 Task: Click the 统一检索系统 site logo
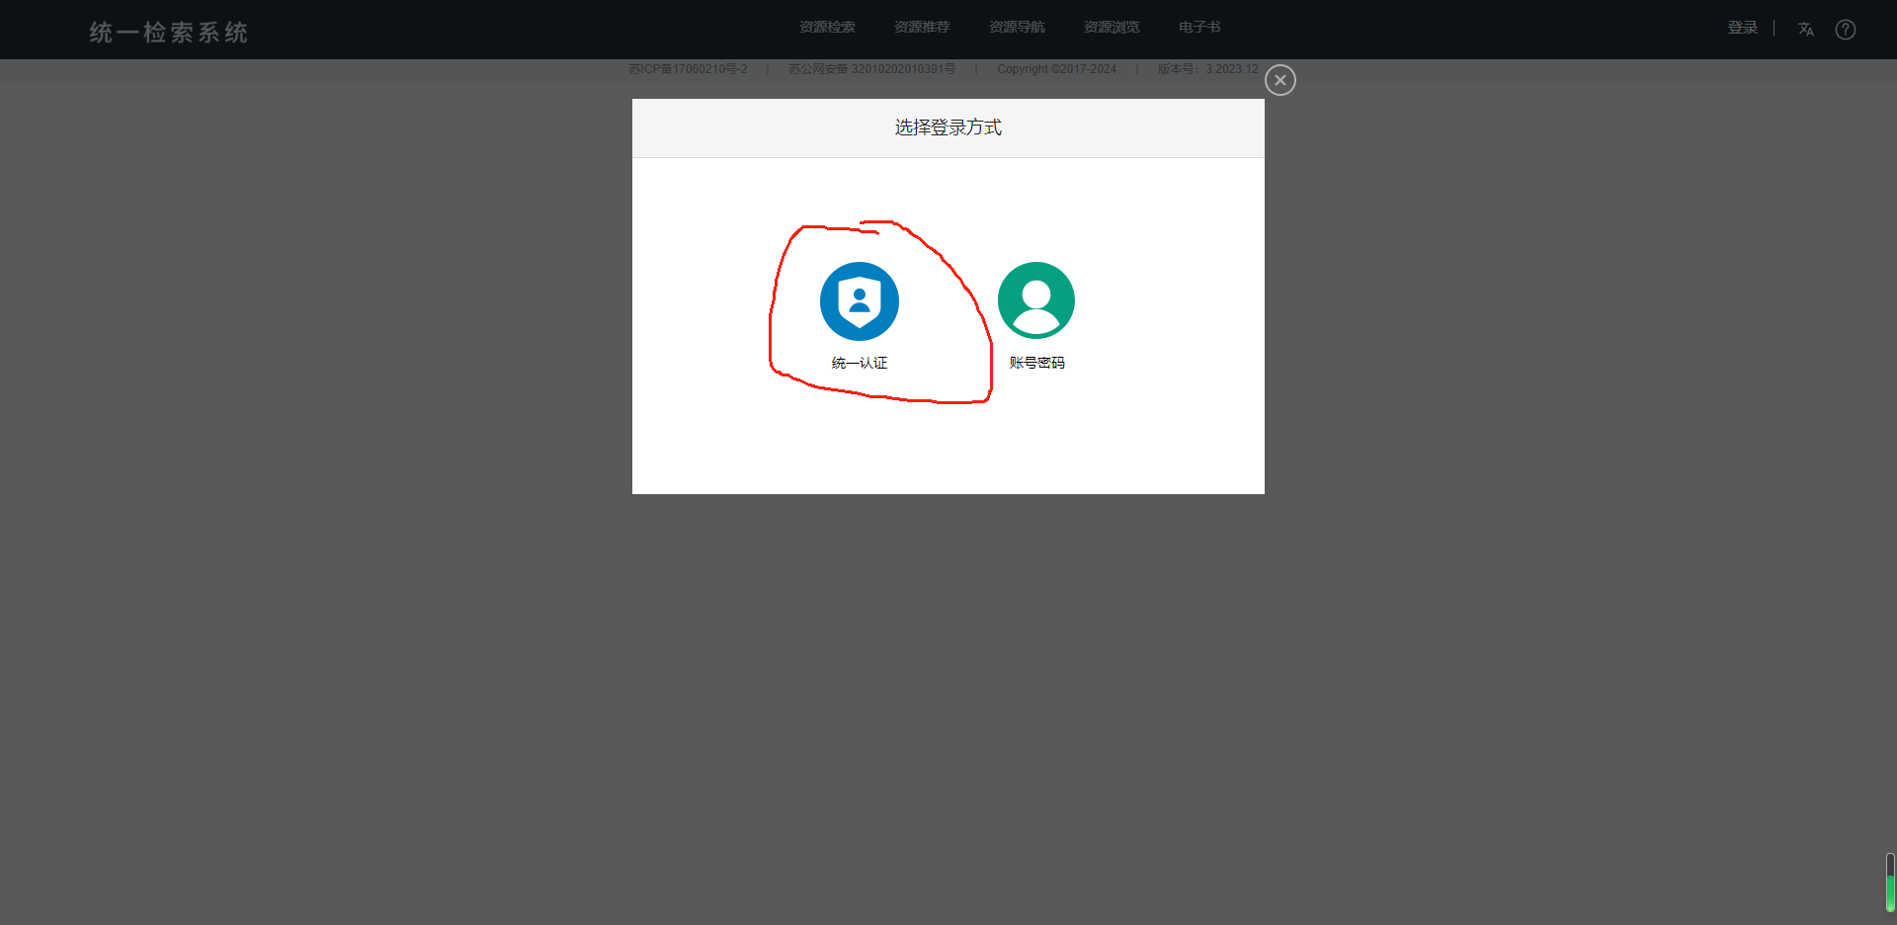168,33
